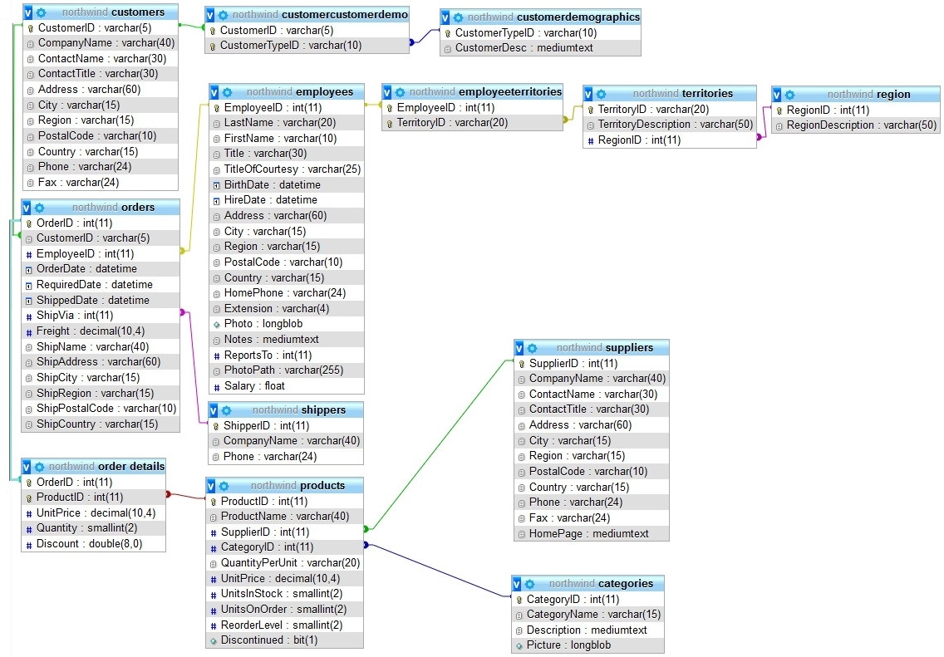Select the PhotoPath : varchar(255) column
This screenshot has width=944, height=657.
(287, 370)
